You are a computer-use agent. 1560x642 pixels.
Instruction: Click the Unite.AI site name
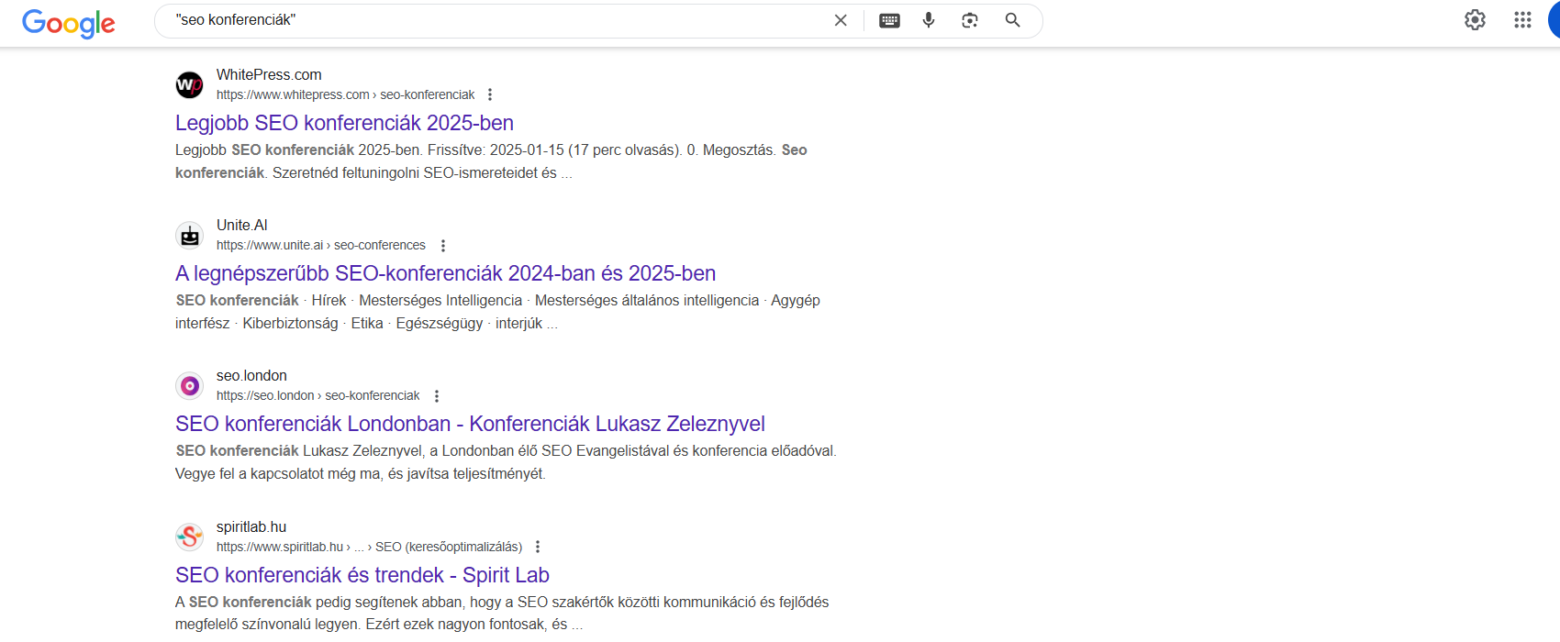click(242, 225)
